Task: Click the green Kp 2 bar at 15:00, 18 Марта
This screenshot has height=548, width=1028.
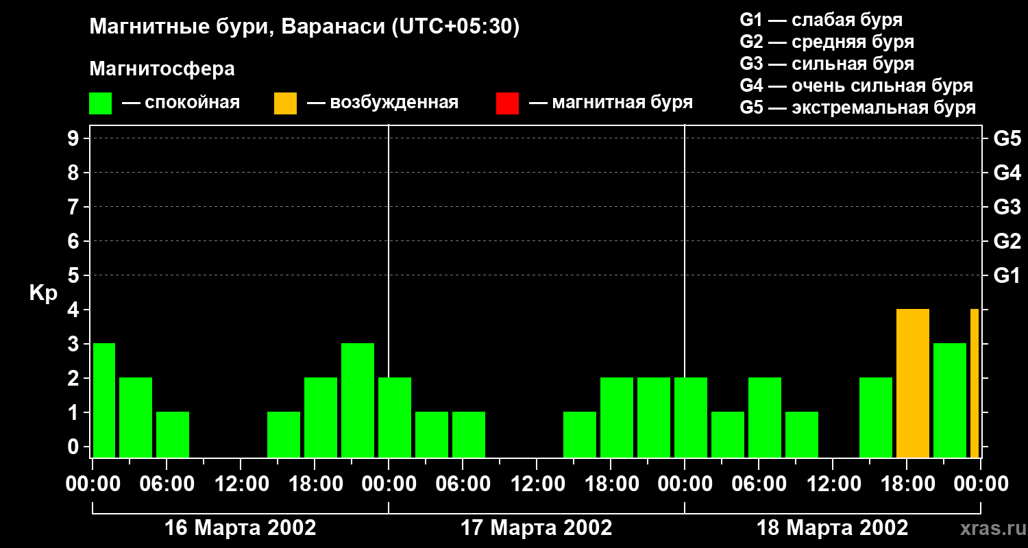Action: point(876,417)
